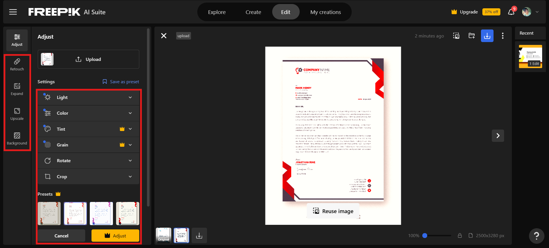Click the Adjust panel scrollbar
Image resolution: width=549 pixels, height=248 pixels.
click(x=148, y=117)
